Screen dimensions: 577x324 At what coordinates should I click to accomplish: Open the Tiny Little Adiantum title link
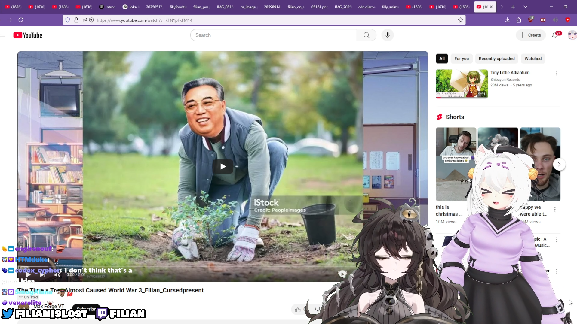click(x=510, y=73)
